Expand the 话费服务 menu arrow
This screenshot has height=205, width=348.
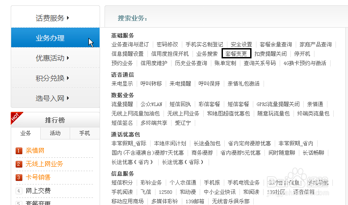[x=68, y=18]
